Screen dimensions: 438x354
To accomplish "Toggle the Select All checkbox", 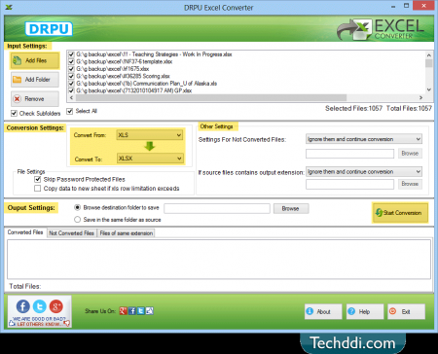I will 70,111.
